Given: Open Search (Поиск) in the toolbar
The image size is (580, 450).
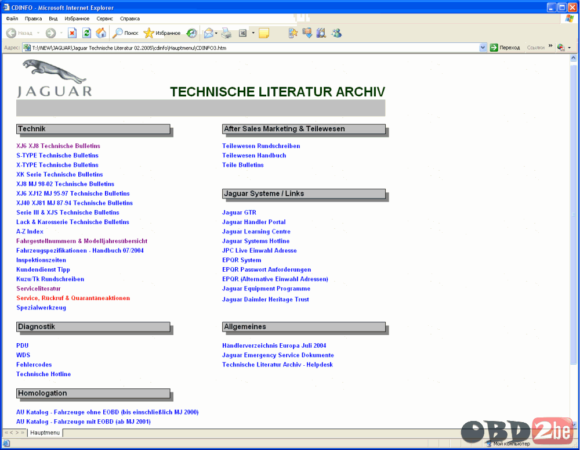Looking at the screenshot, I should pyautogui.click(x=125, y=33).
